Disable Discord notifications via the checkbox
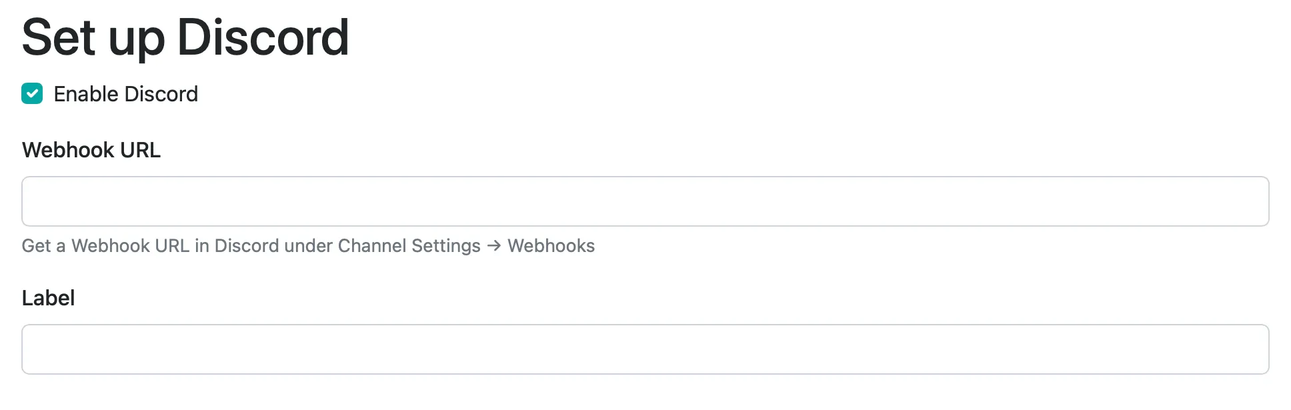 [32, 94]
